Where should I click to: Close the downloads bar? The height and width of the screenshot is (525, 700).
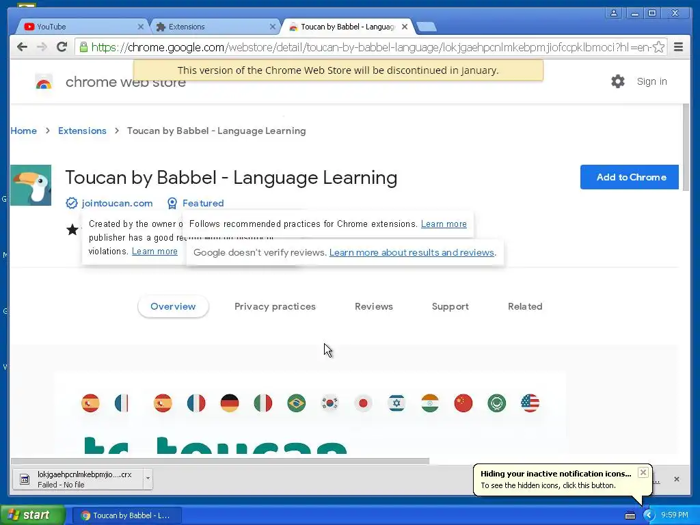click(x=677, y=479)
